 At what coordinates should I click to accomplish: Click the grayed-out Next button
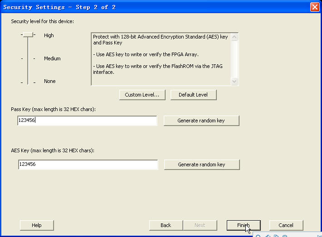(x=200, y=225)
